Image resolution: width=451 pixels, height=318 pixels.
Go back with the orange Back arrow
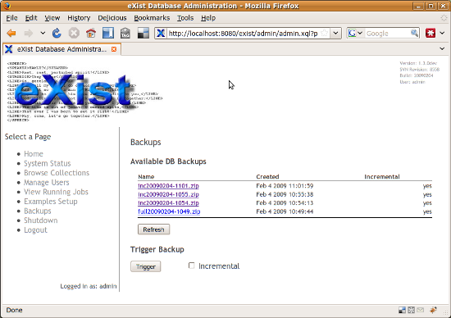tap(11, 34)
